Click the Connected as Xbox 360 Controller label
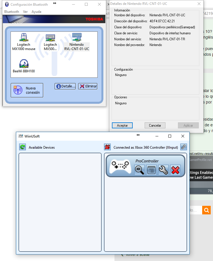The width and height of the screenshot is (213, 261). 146,148
